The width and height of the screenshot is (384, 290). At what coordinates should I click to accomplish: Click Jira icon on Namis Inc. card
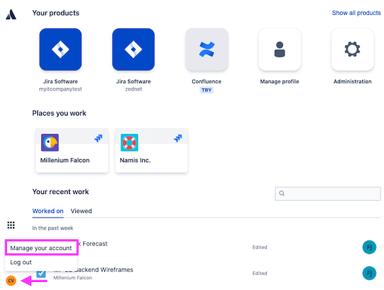pos(178,138)
